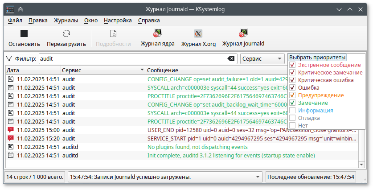Enable the Информация priority checkbox
This screenshot has width=373, height=190.
coord(292,111)
